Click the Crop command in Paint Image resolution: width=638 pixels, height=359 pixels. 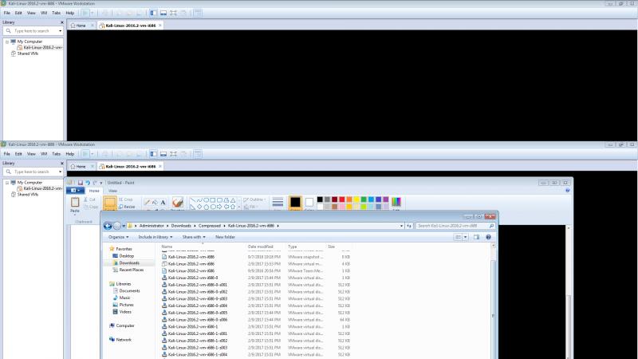(126, 199)
